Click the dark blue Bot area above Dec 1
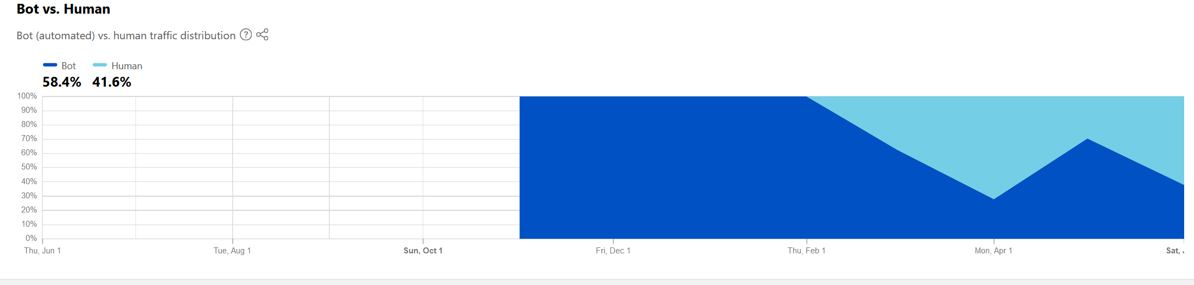The width and height of the screenshot is (1194, 285). click(x=613, y=168)
